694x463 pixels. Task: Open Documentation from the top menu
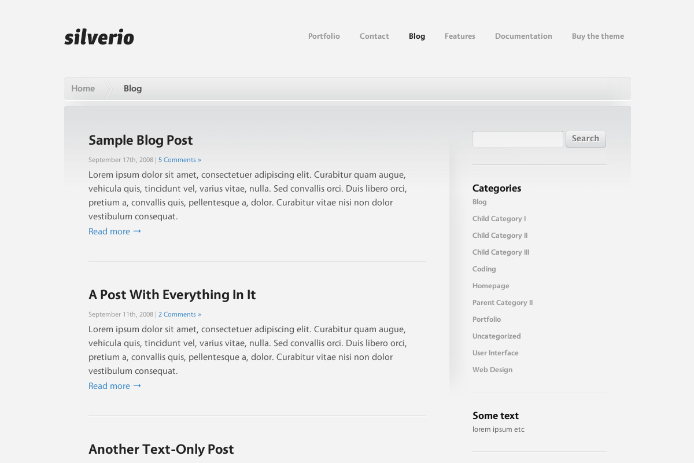point(523,36)
